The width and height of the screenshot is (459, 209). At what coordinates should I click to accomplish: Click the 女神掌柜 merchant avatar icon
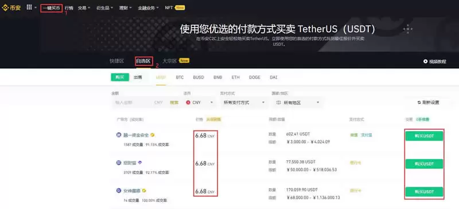pyautogui.click(x=119, y=190)
